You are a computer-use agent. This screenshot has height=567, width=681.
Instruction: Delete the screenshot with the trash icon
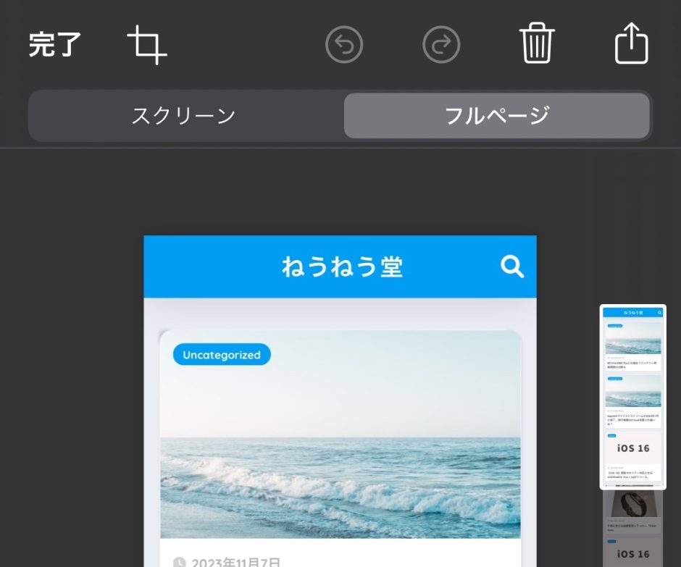point(537,44)
